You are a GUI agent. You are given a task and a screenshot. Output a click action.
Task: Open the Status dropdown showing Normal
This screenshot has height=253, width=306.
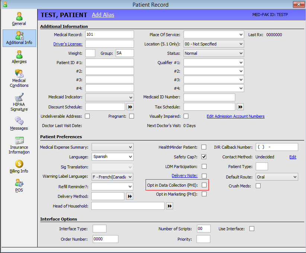[x=214, y=53]
